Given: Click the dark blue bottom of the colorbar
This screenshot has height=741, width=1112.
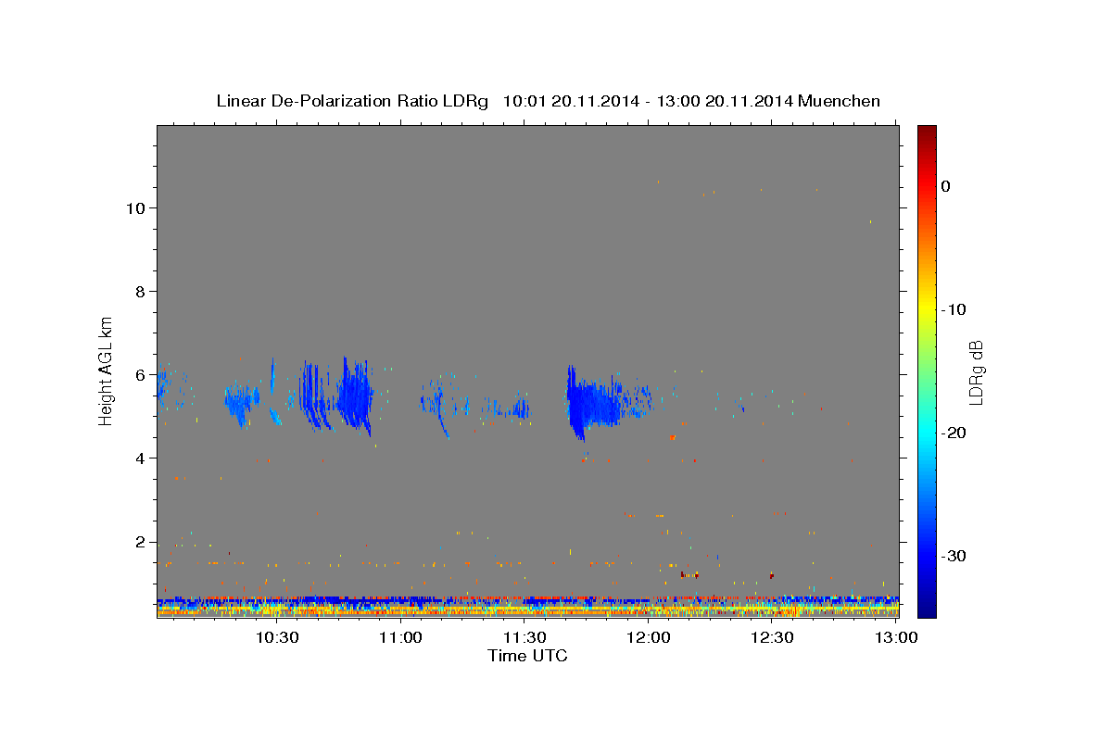Looking at the screenshot, I should [x=926, y=607].
